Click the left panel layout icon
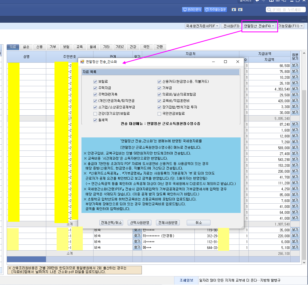Image resolution: width=308 pixels, height=285 pixels. [x=234, y=10]
